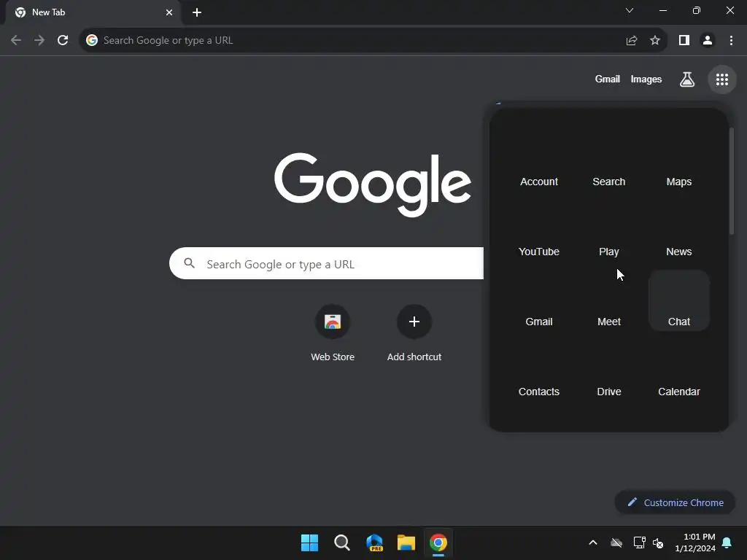
Task: Open the clock showing 1:01 PM
Action: click(x=695, y=542)
